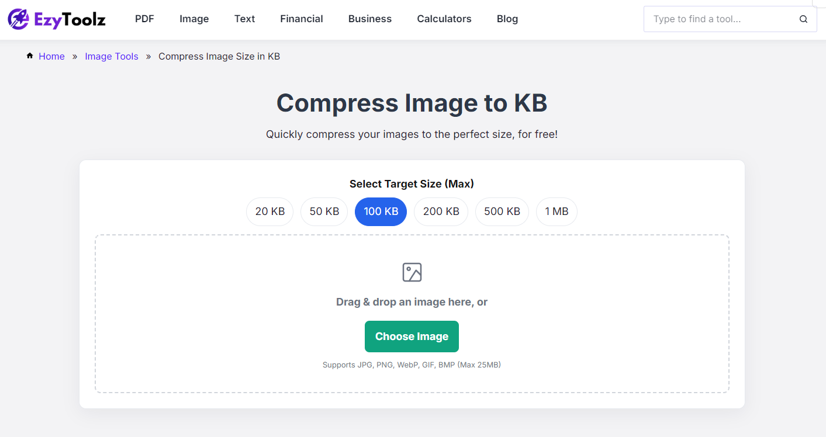Select the 50 KB target size
826x437 pixels.
tap(324, 211)
